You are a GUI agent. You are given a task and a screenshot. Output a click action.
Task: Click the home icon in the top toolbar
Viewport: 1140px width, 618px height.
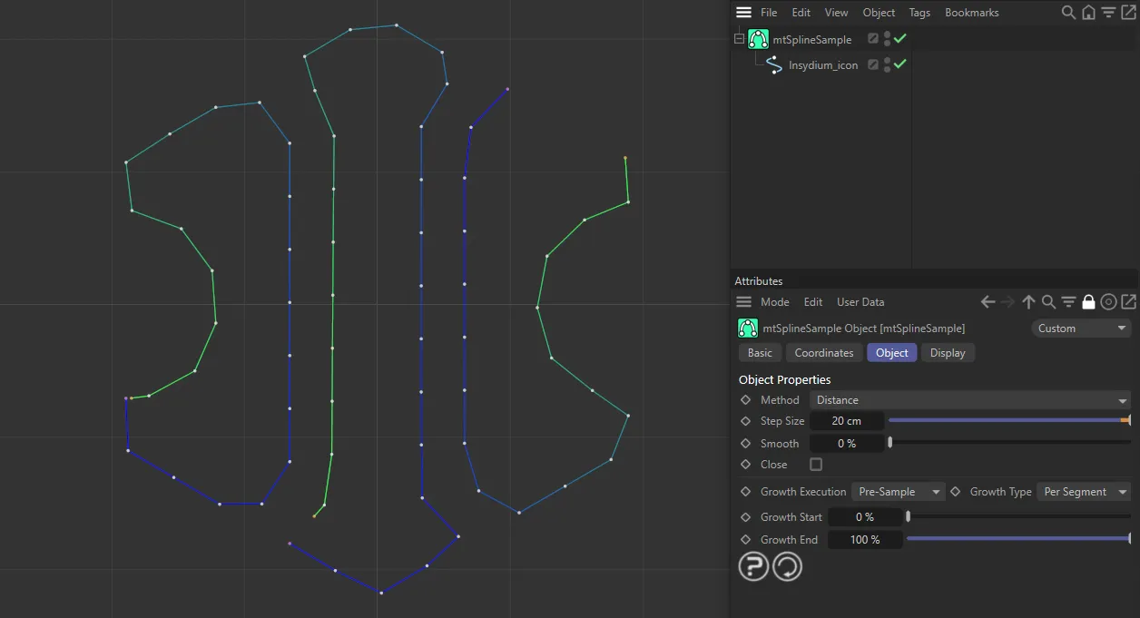pos(1088,13)
